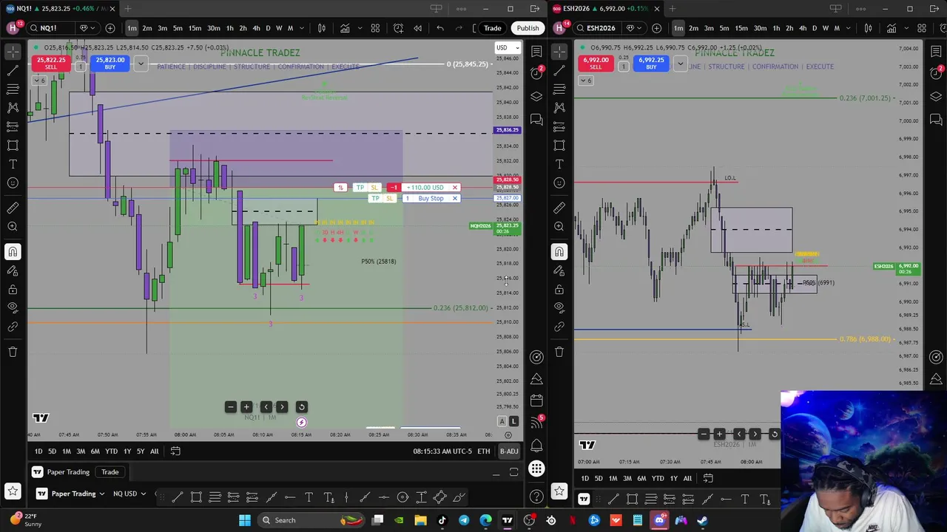Screen dimensions: 947x532
Task: Open products grid icon in NQ1! right sidebar
Action: click(x=536, y=469)
